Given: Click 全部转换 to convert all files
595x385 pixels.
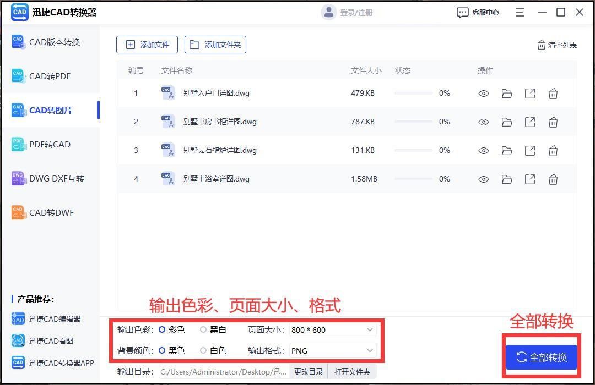Looking at the screenshot, I should coord(540,357).
